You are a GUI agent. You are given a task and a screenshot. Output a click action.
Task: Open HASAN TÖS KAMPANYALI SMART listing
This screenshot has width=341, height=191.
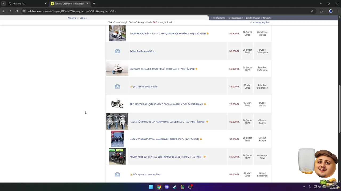[164, 139]
